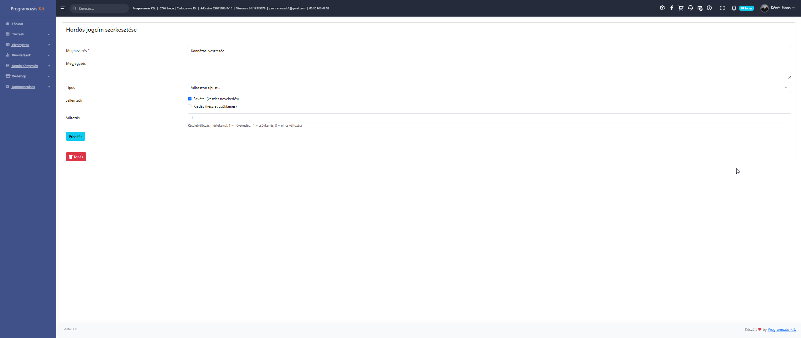Screen dimensions: 801x338
Task: Open the notifications bell
Action: click(x=734, y=8)
